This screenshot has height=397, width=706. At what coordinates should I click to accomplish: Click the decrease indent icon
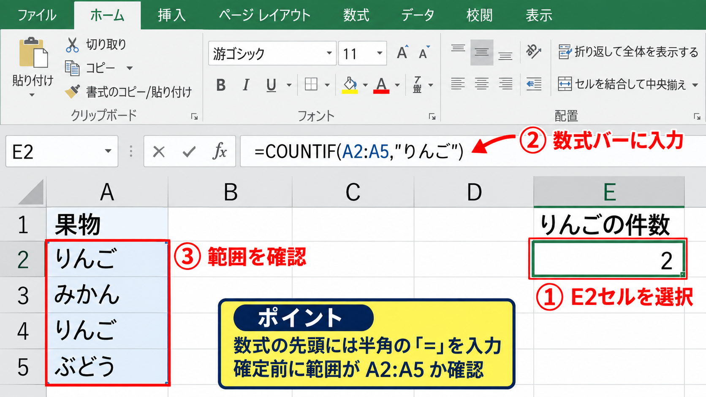pyautogui.click(x=534, y=84)
